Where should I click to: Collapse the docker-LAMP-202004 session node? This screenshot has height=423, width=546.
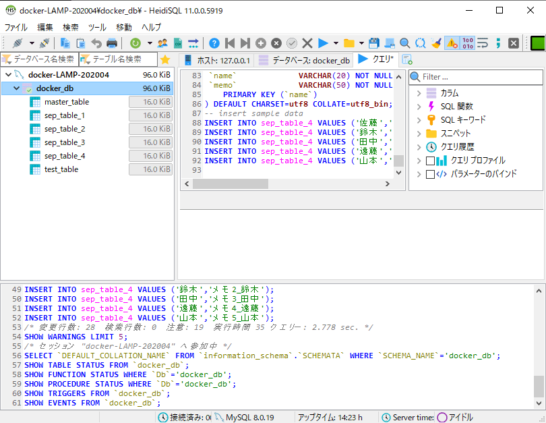(x=8, y=75)
